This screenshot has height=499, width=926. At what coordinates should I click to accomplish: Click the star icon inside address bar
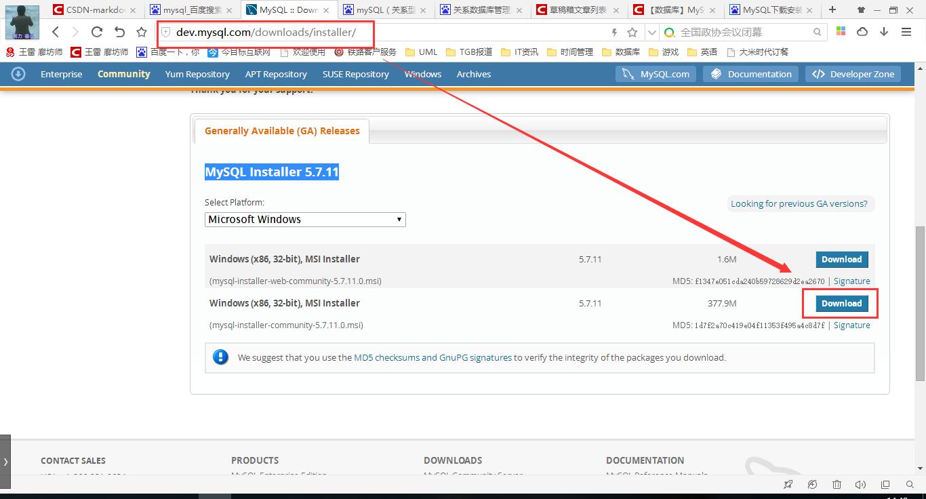632,33
